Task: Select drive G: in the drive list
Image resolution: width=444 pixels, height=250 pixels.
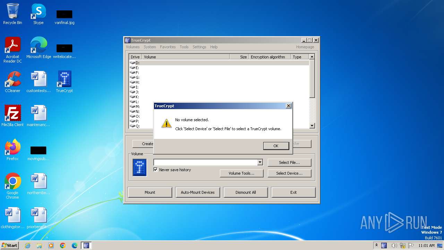Action: (x=219, y=77)
